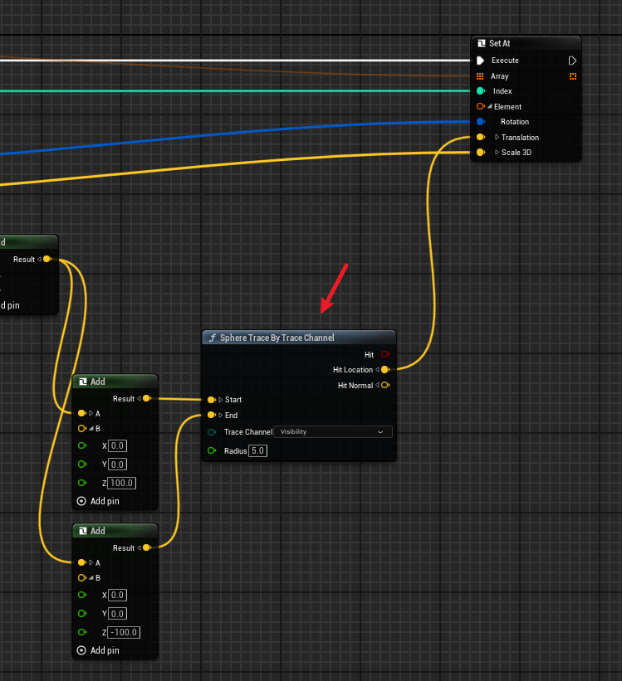Click the A pin on lower Add node
Image resolution: width=622 pixels, height=681 pixels.
(81, 562)
